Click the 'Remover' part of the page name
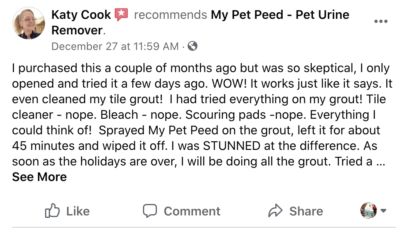The width and height of the screenshot is (408, 231). [x=76, y=30]
